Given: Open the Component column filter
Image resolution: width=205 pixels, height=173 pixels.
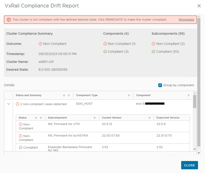Looking at the screenshot, I should tap(188, 95).
